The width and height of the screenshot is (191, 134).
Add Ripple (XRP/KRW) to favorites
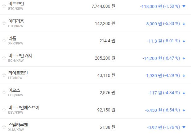[4, 41]
